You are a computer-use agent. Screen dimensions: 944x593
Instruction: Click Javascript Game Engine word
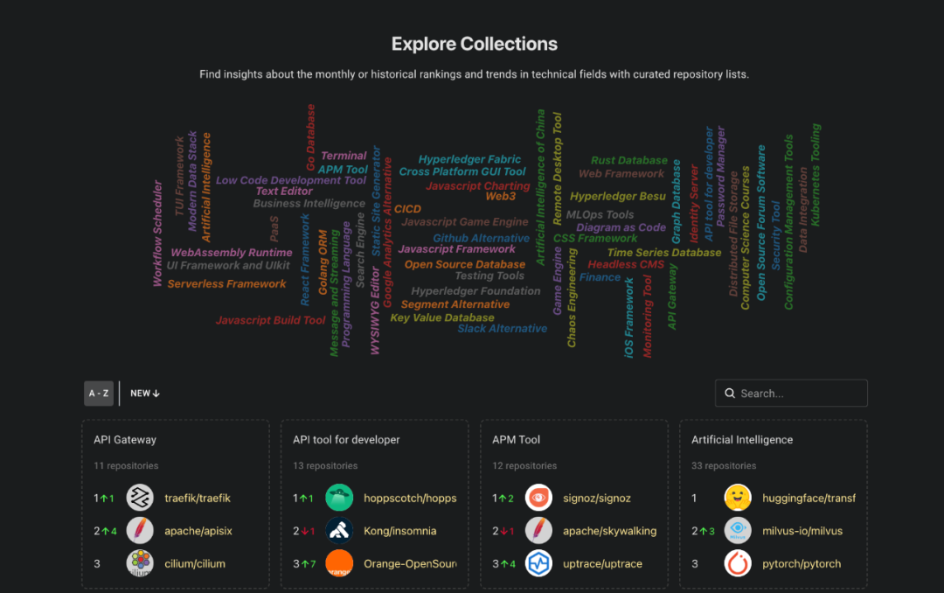click(x=465, y=222)
